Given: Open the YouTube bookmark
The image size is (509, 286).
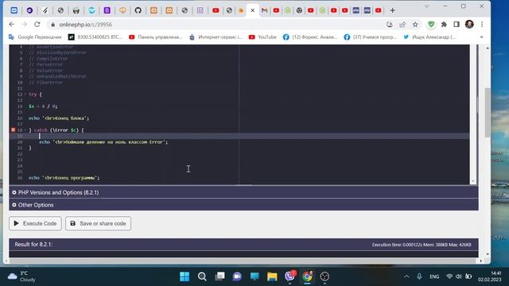Looking at the screenshot, I should click(x=262, y=37).
